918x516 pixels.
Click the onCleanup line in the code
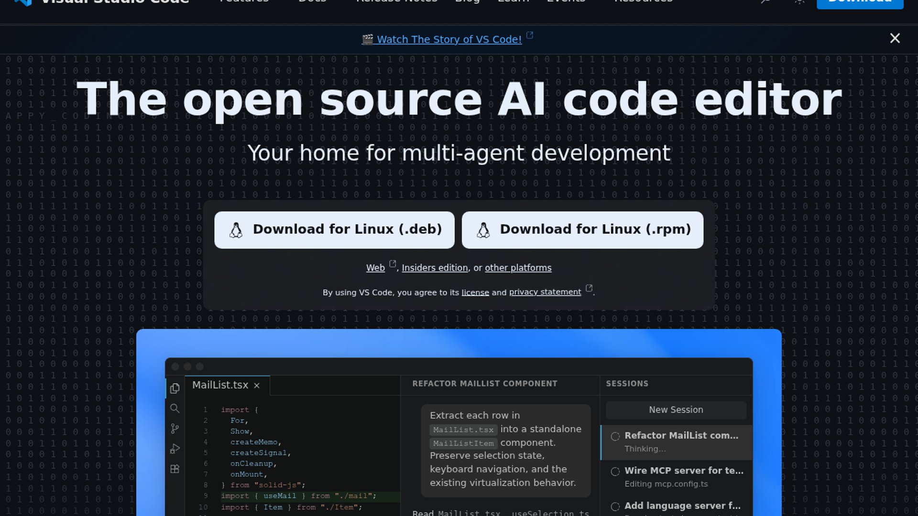pos(253,463)
